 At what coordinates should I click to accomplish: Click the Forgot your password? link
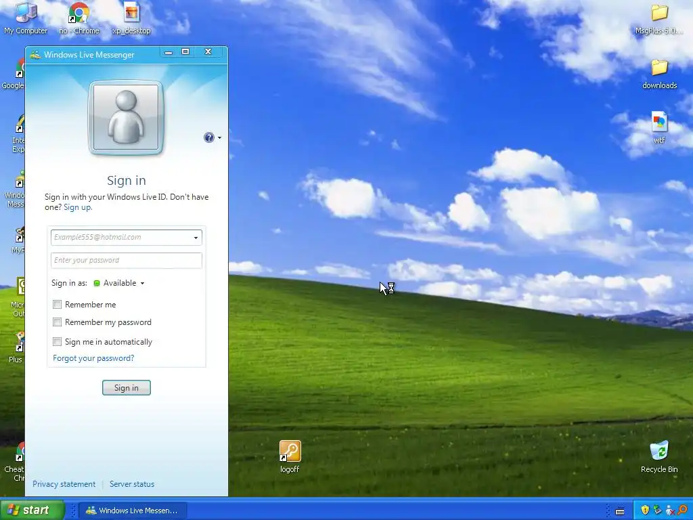(x=93, y=358)
